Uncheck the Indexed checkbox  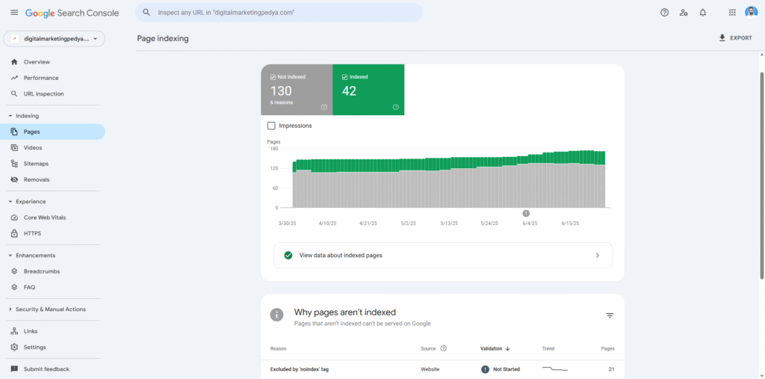[345, 77]
